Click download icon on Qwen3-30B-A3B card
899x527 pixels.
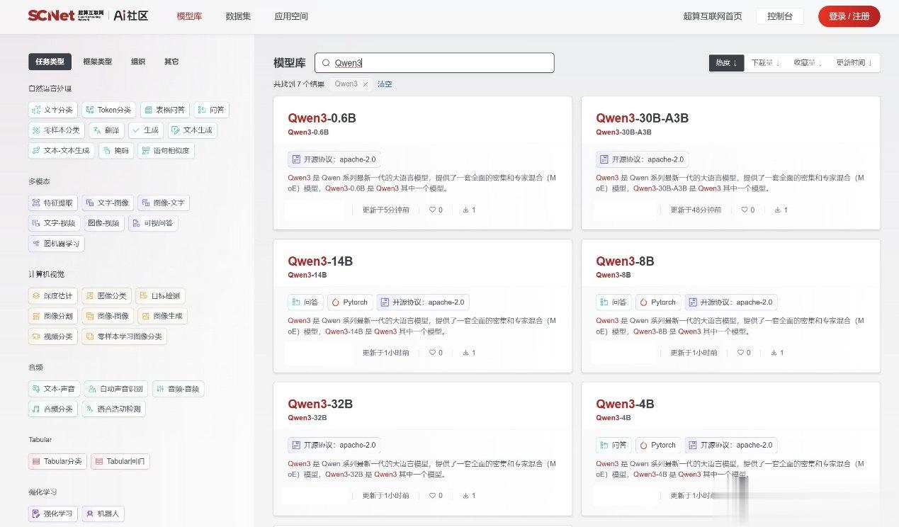pos(777,210)
